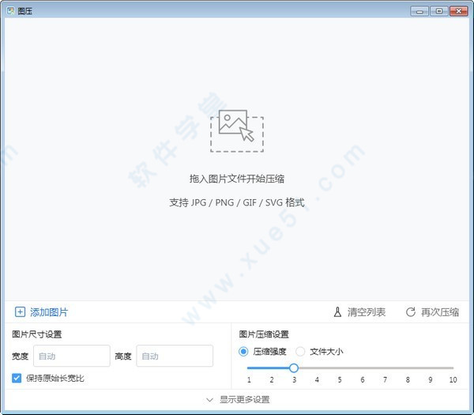The width and height of the screenshot is (474, 415).
Task: Click the 清空列表 broom icon
Action: pyautogui.click(x=337, y=312)
